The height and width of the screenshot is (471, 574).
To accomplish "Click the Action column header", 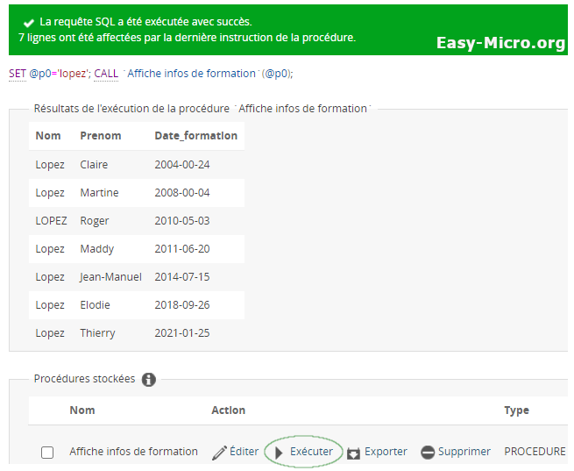I will [229, 410].
